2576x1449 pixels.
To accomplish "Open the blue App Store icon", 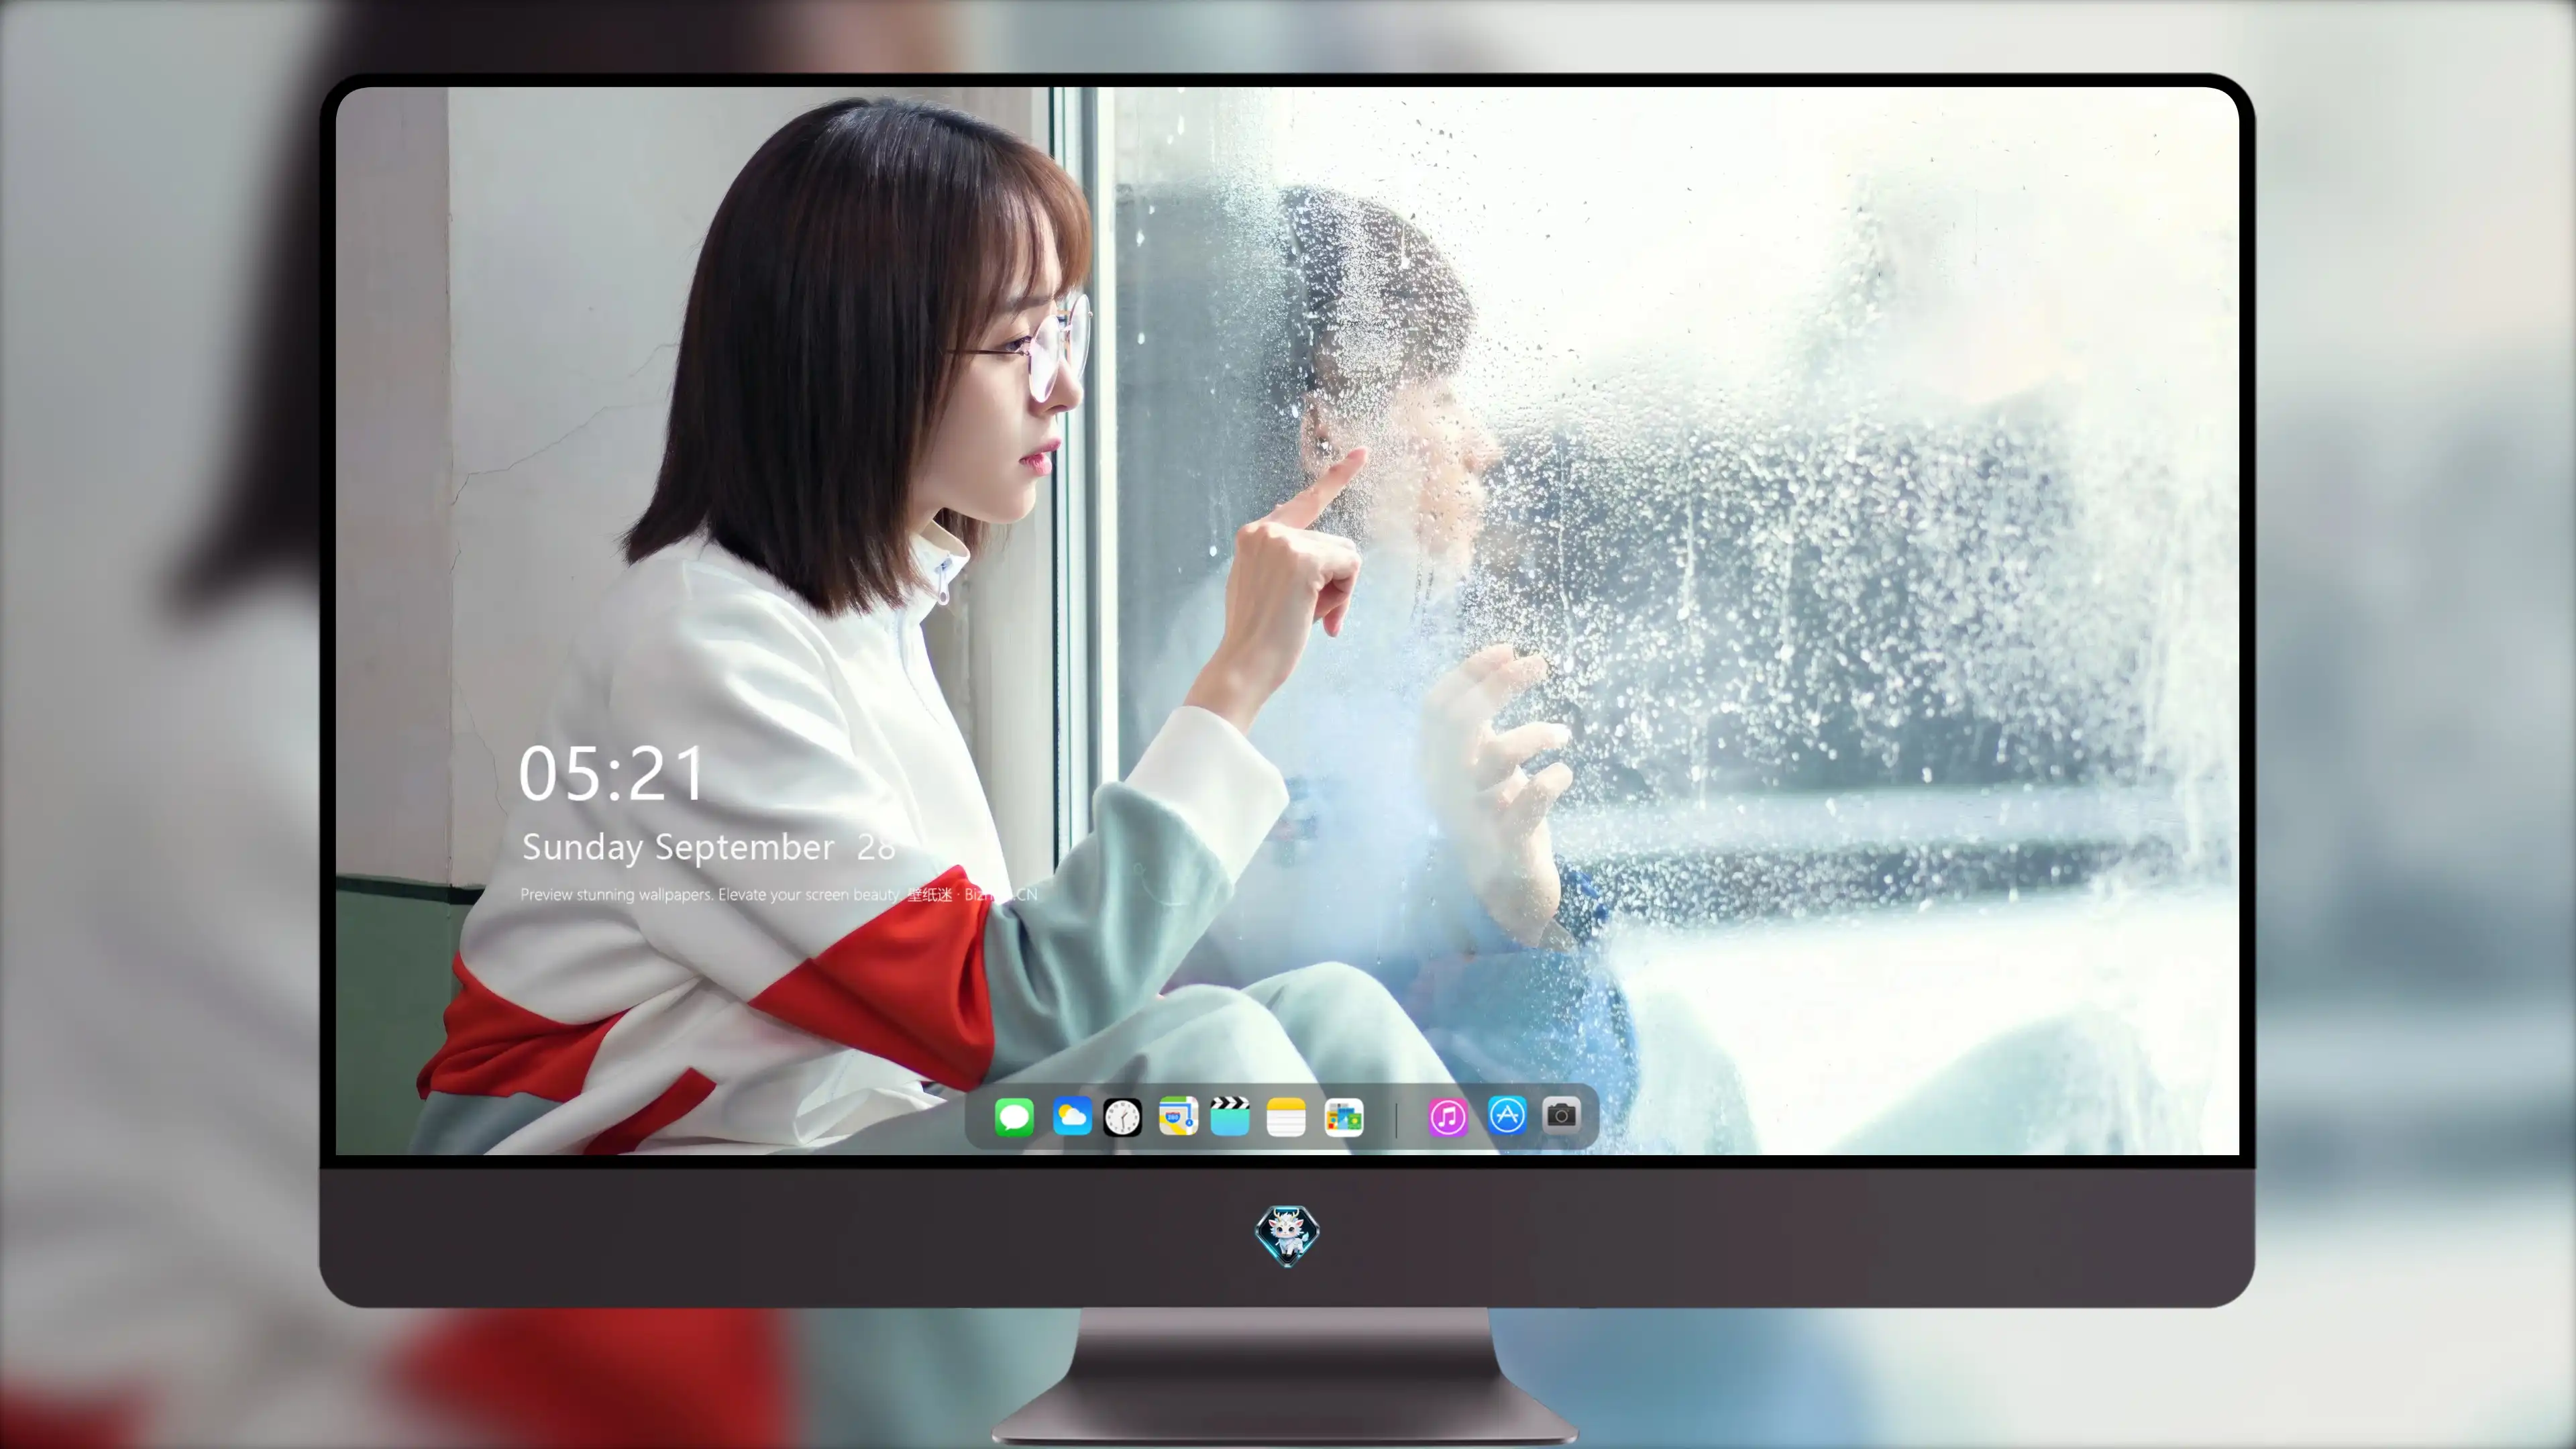I will [1507, 1115].
